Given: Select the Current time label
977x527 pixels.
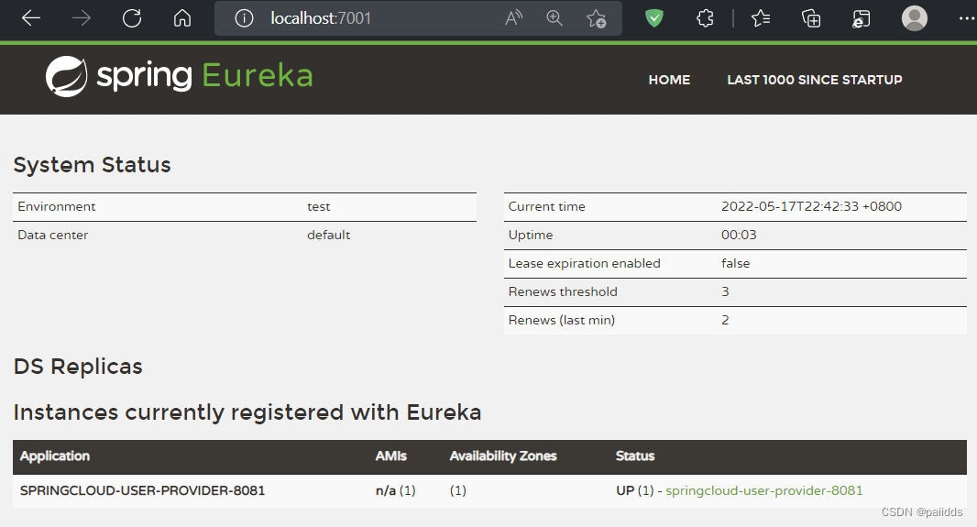Looking at the screenshot, I should pos(546,206).
